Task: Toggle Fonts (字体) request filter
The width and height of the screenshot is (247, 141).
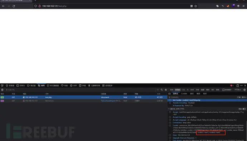Action: point(197,90)
